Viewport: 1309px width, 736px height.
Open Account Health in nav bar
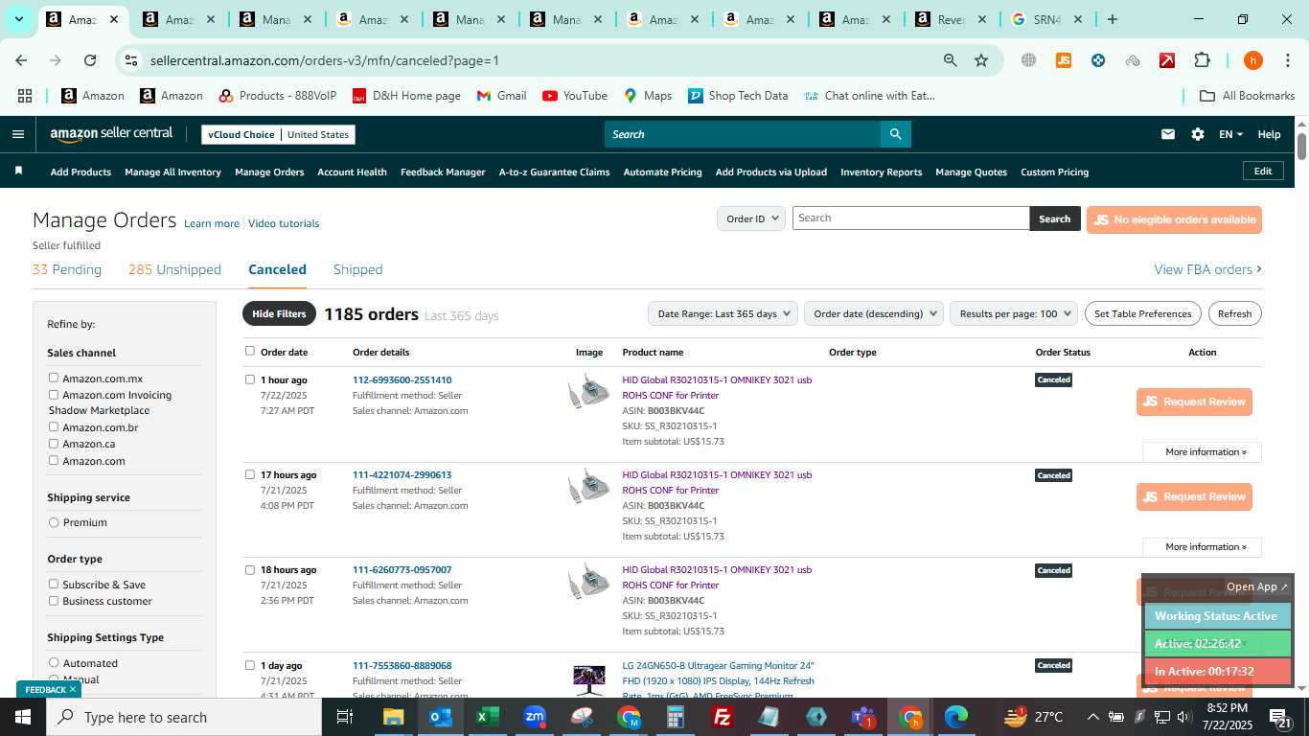pyautogui.click(x=352, y=172)
